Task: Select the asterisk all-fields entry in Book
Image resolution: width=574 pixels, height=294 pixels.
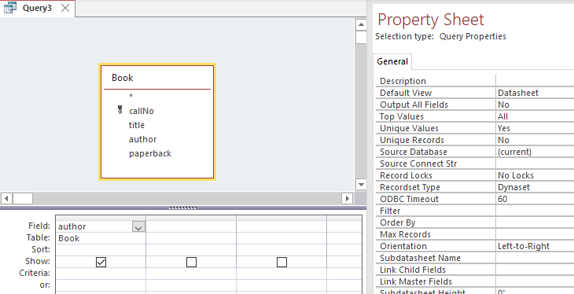Action: pyautogui.click(x=131, y=96)
